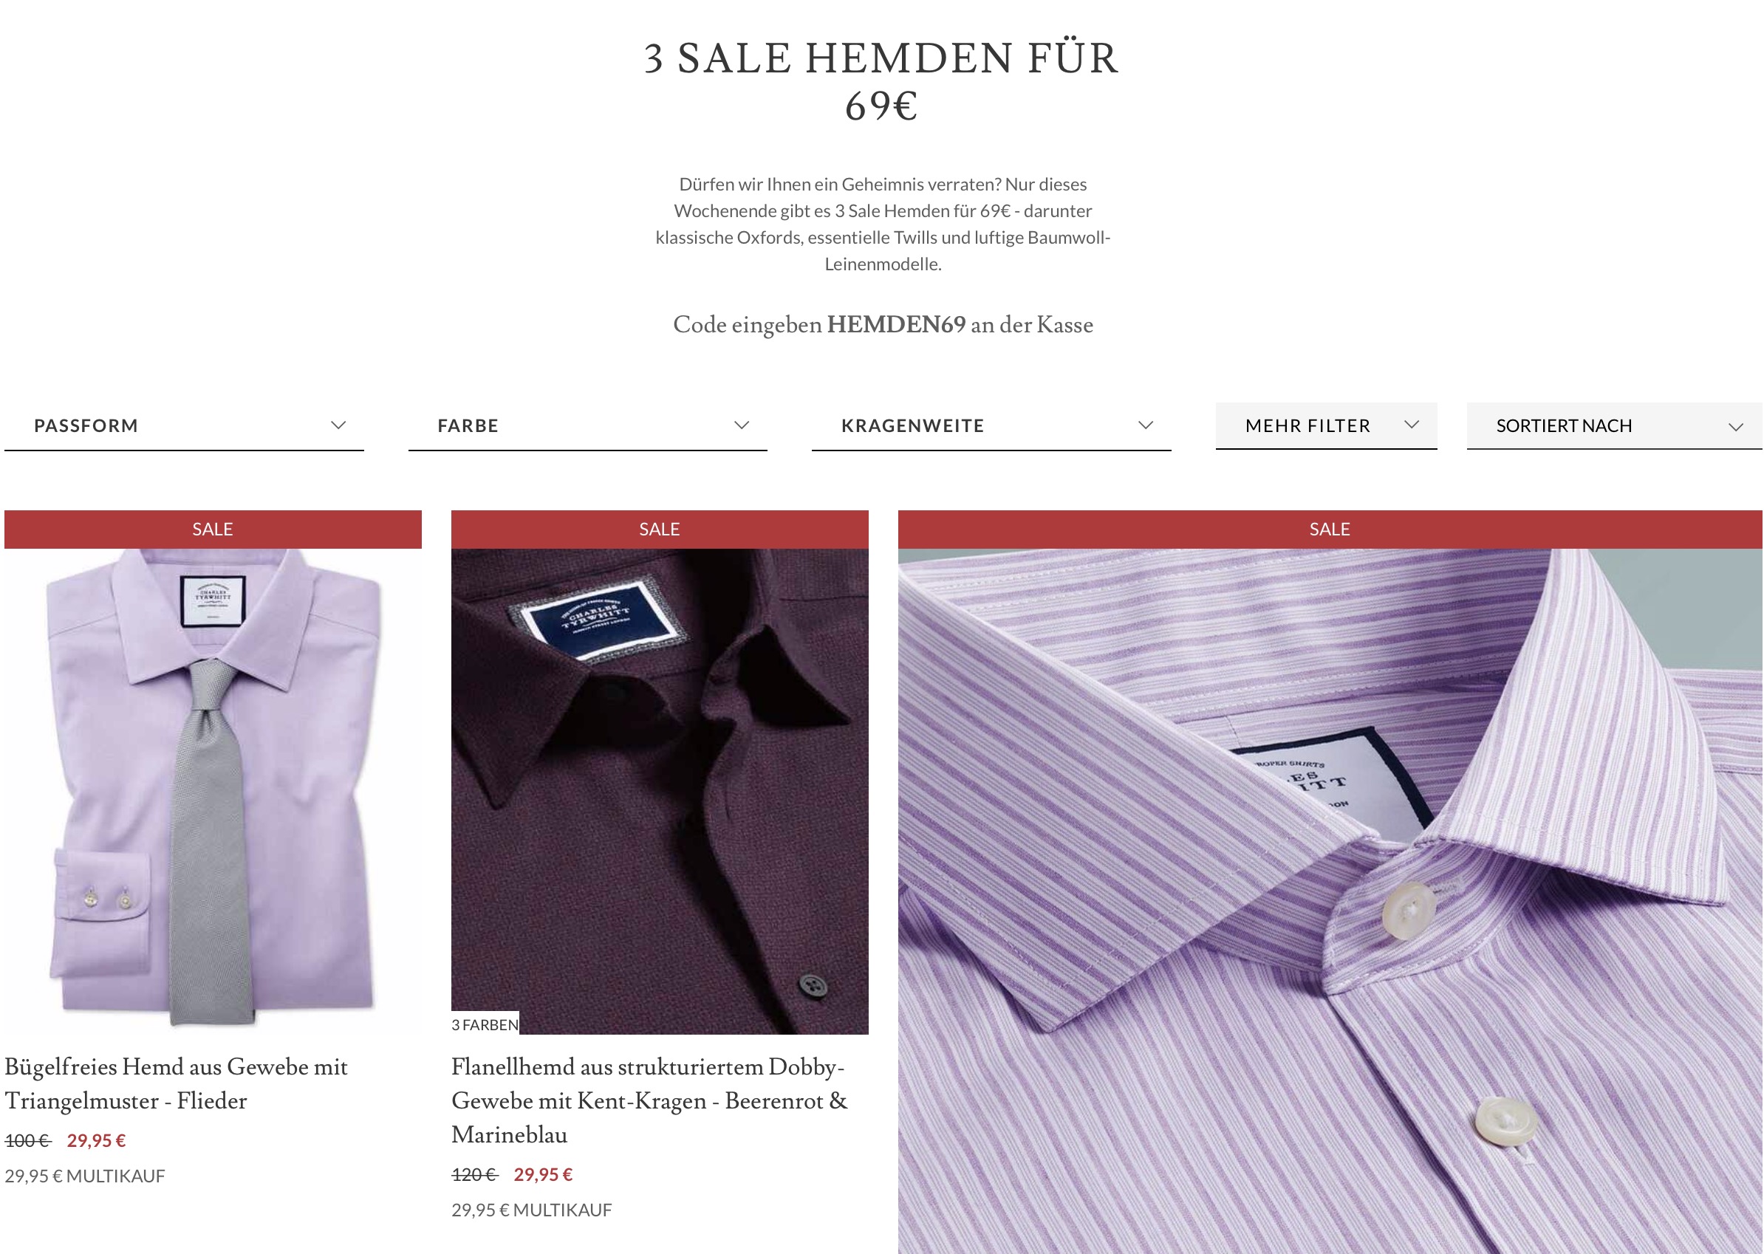Click the KRAGENWEITE chevron arrow
1764x1254 pixels.
(1146, 425)
